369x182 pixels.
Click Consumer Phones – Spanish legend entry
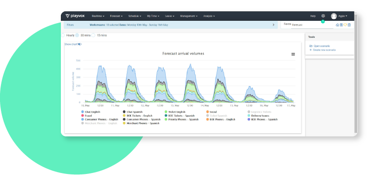(142, 120)
